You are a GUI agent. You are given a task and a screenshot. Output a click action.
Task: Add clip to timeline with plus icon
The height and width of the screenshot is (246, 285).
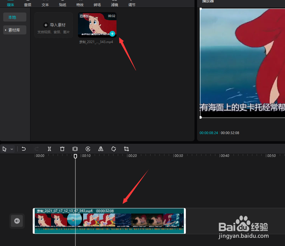click(x=112, y=34)
